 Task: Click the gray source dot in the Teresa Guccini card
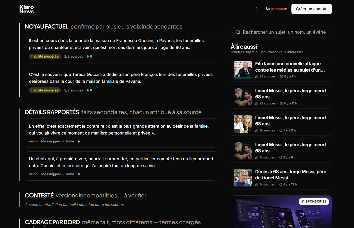[91, 90]
